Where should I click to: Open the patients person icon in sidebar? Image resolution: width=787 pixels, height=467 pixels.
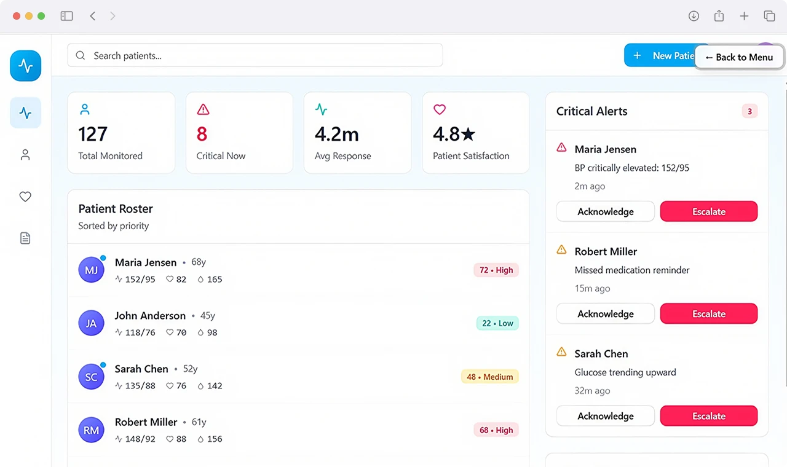pyautogui.click(x=25, y=155)
